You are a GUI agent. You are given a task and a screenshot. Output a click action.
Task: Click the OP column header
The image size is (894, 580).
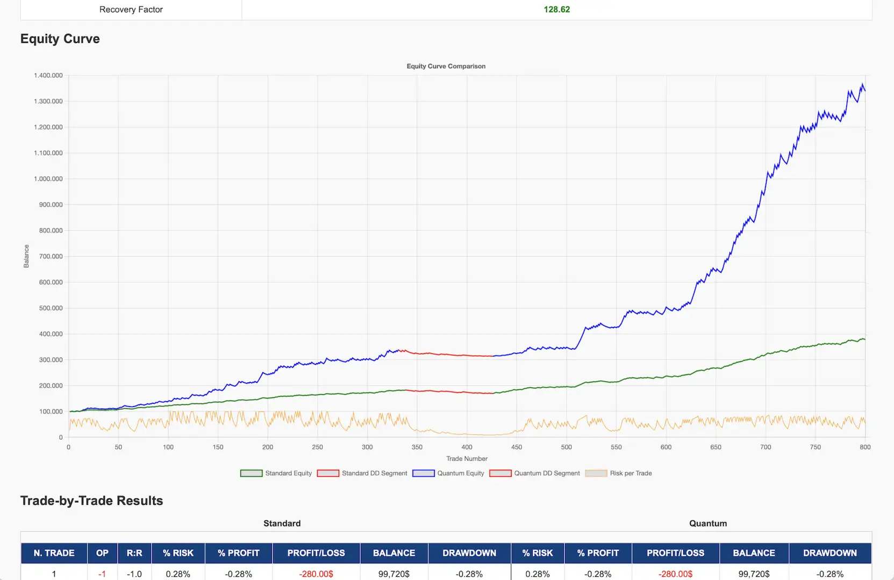pos(102,553)
